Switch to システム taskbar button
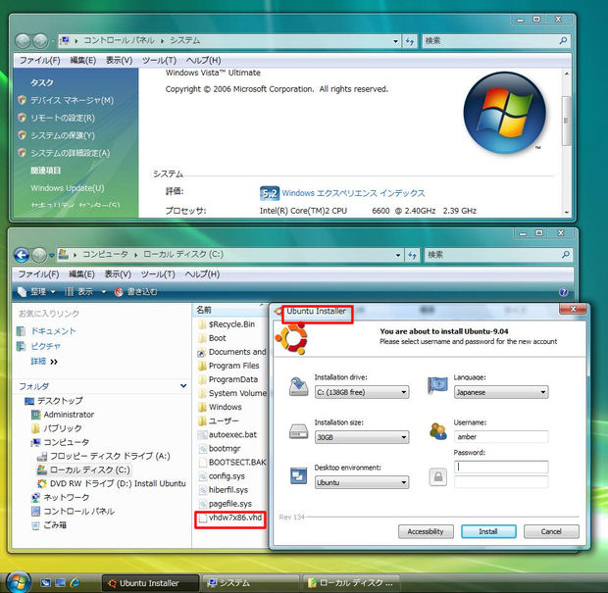Screen dimensions: 608x593 coord(251,583)
